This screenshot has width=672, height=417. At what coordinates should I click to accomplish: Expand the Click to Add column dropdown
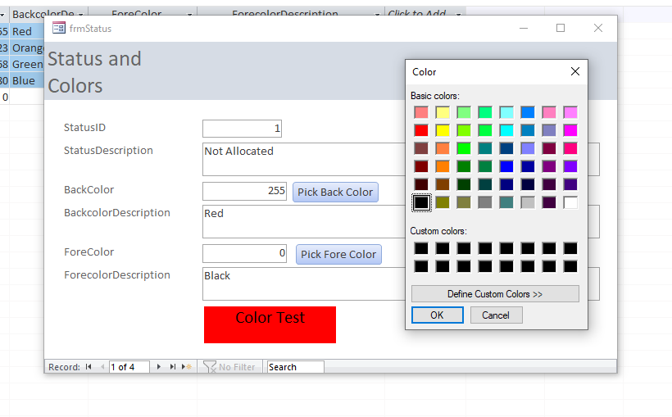pos(459,15)
